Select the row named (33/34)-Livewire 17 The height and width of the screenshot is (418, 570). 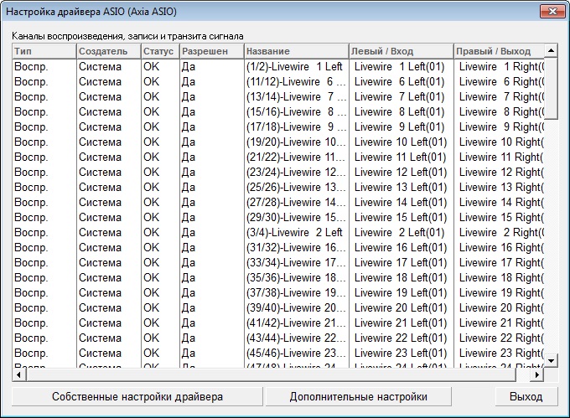point(278,262)
